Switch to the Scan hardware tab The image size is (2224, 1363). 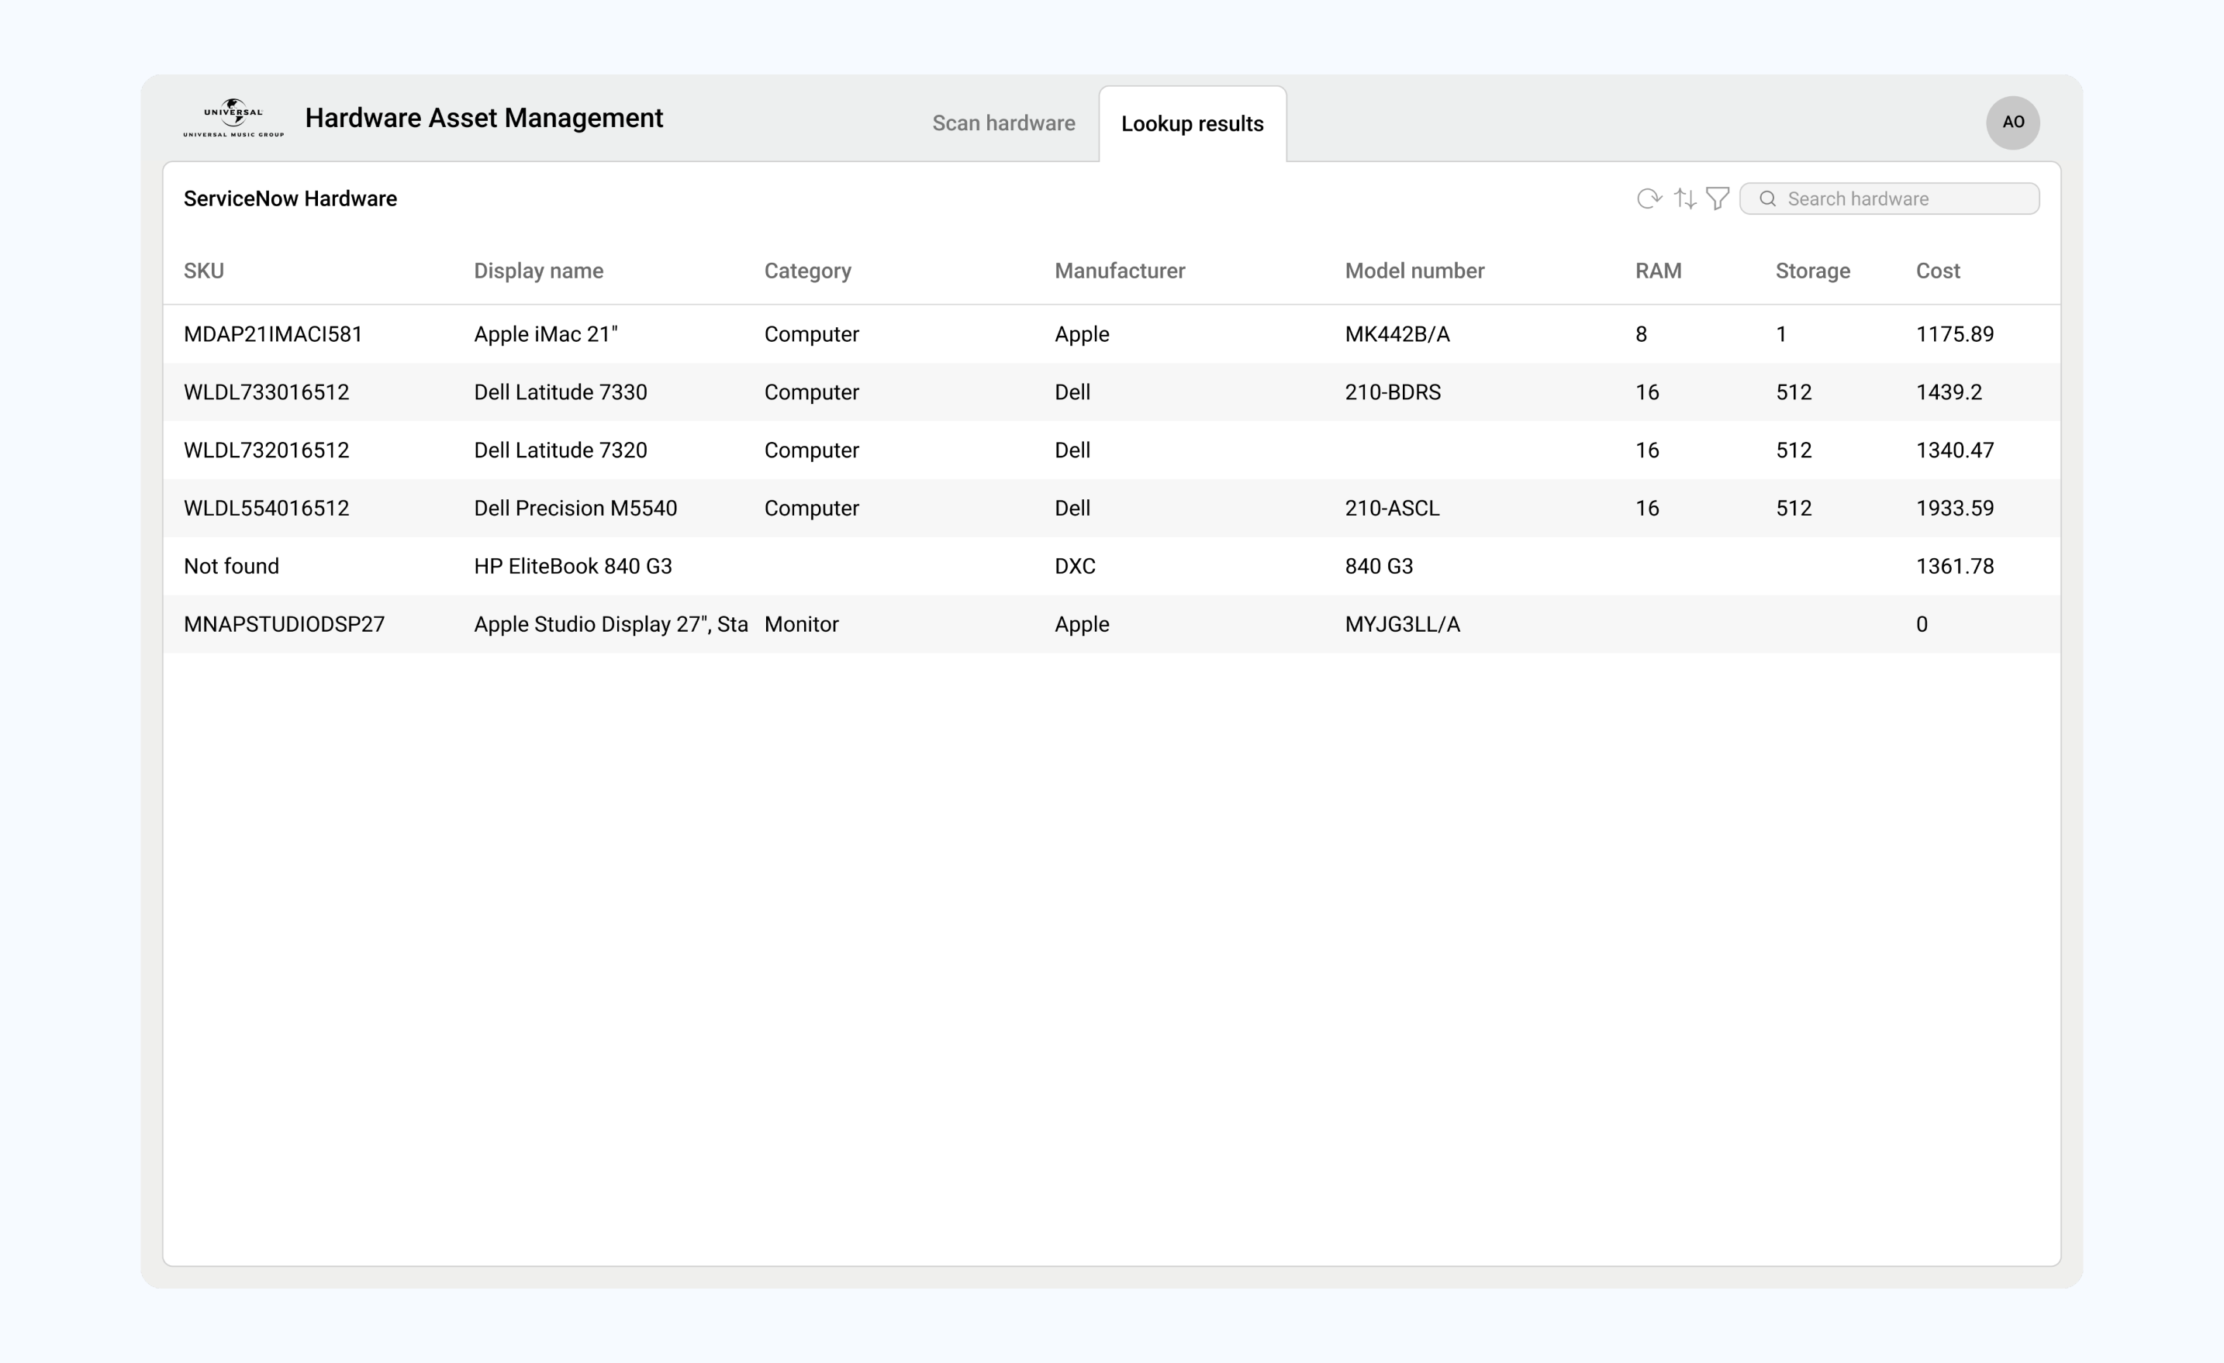tap(1003, 122)
